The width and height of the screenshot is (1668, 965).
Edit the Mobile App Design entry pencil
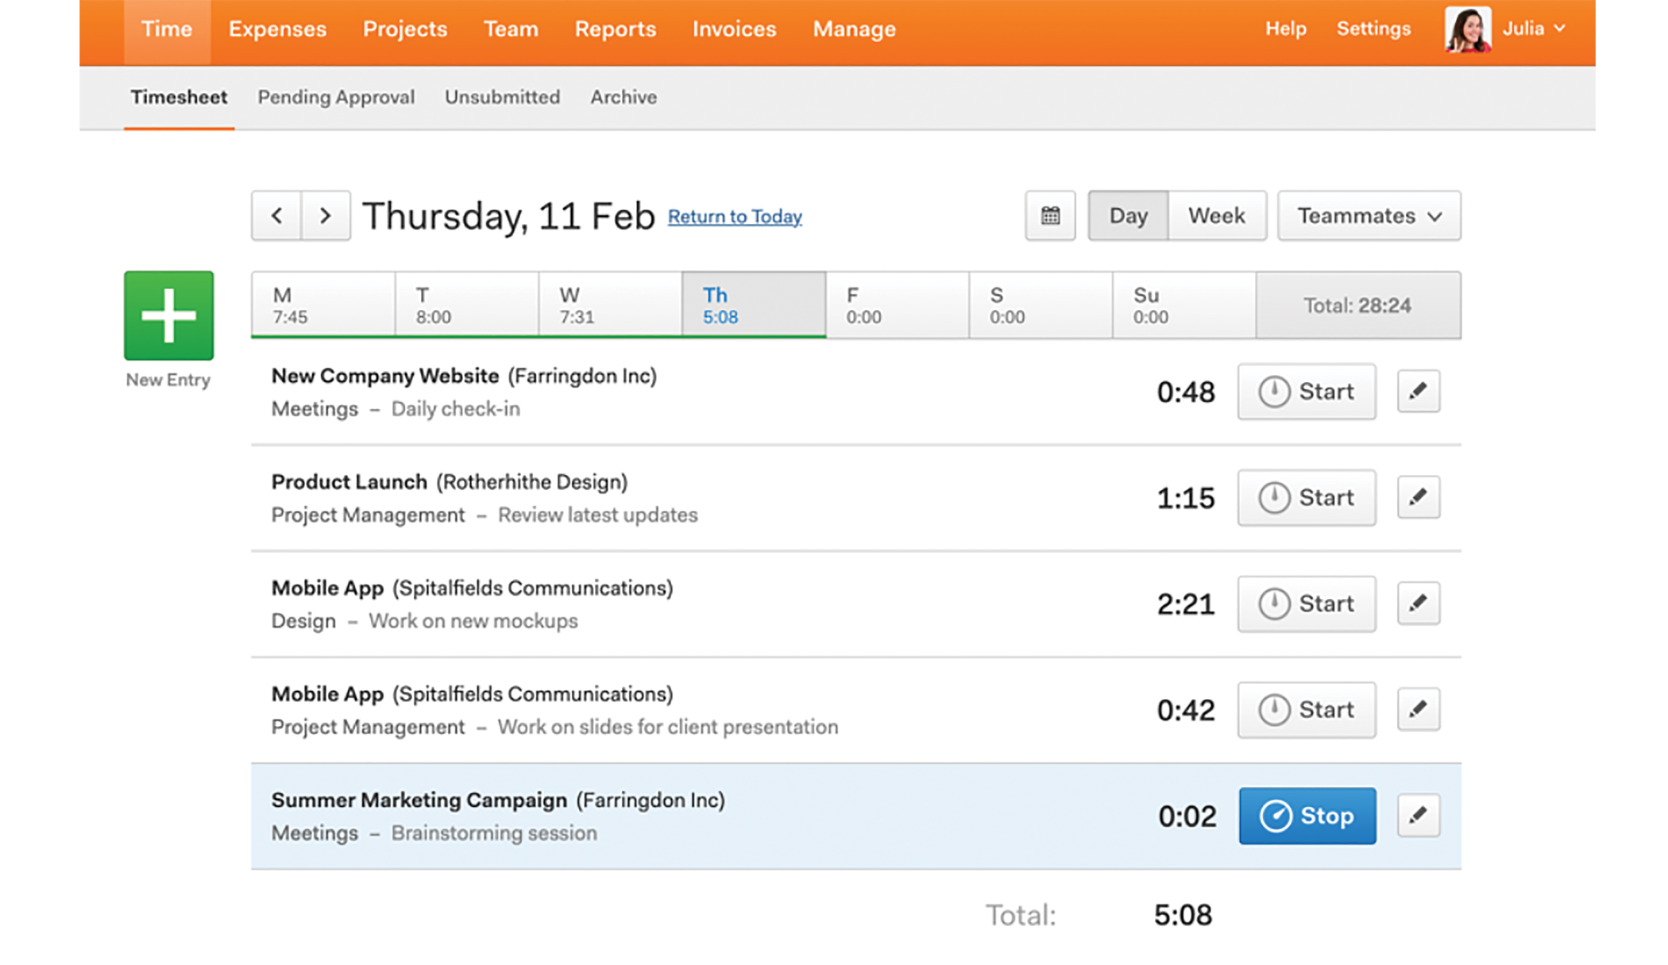[1418, 603]
